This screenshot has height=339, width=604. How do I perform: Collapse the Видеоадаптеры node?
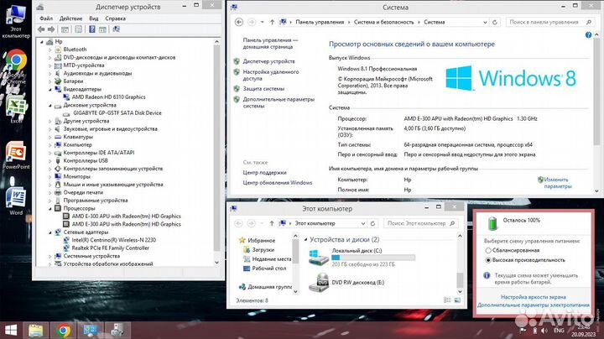pos(50,90)
